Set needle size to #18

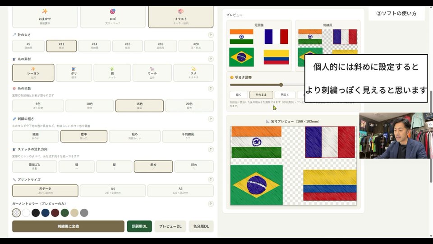pyautogui.click(x=161, y=46)
